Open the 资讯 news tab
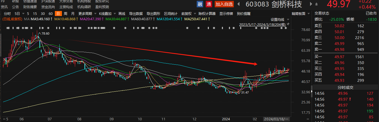The height and width of the screenshot is (122, 379). (x=5, y=7)
